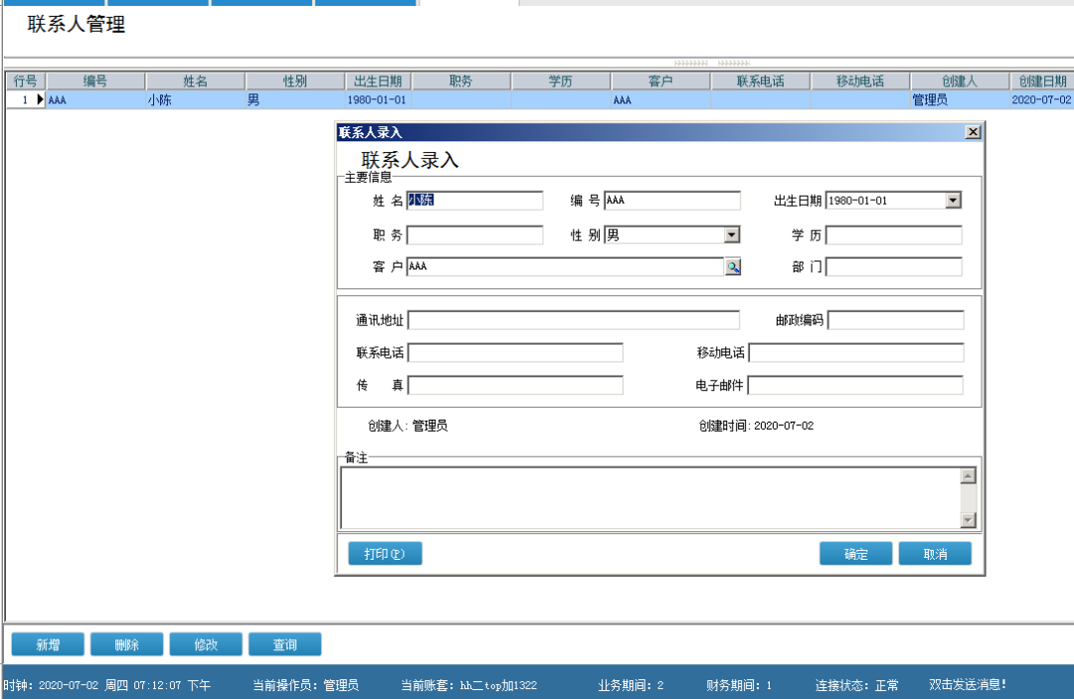The image size is (1074, 699).
Task: Click the 删除 button
Action: pyautogui.click(x=126, y=644)
